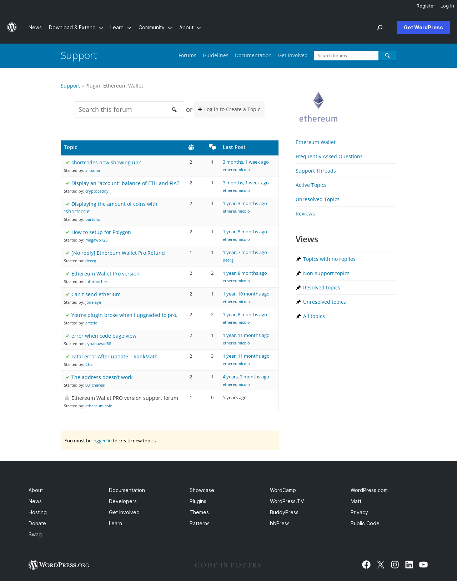The width and height of the screenshot is (457, 581).
Task: Click the voices column people icon
Action: [x=191, y=147]
